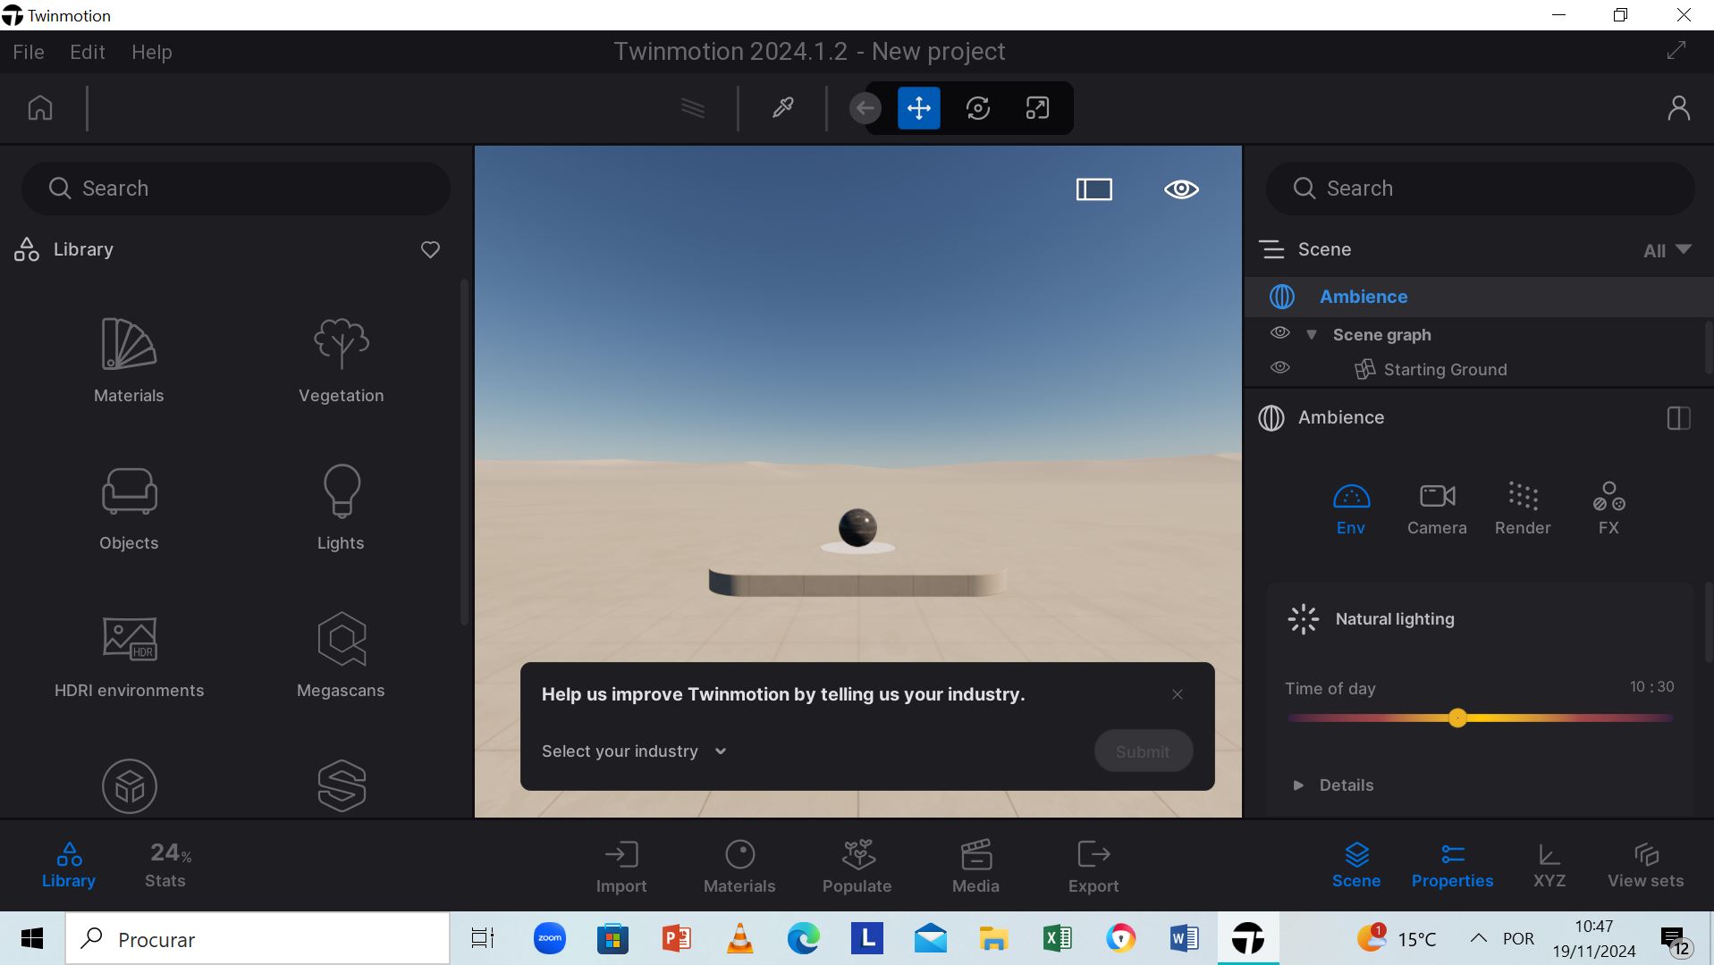Viewport: 1714px width, 965px height.
Task: Close the industry survey popup
Action: click(1178, 694)
